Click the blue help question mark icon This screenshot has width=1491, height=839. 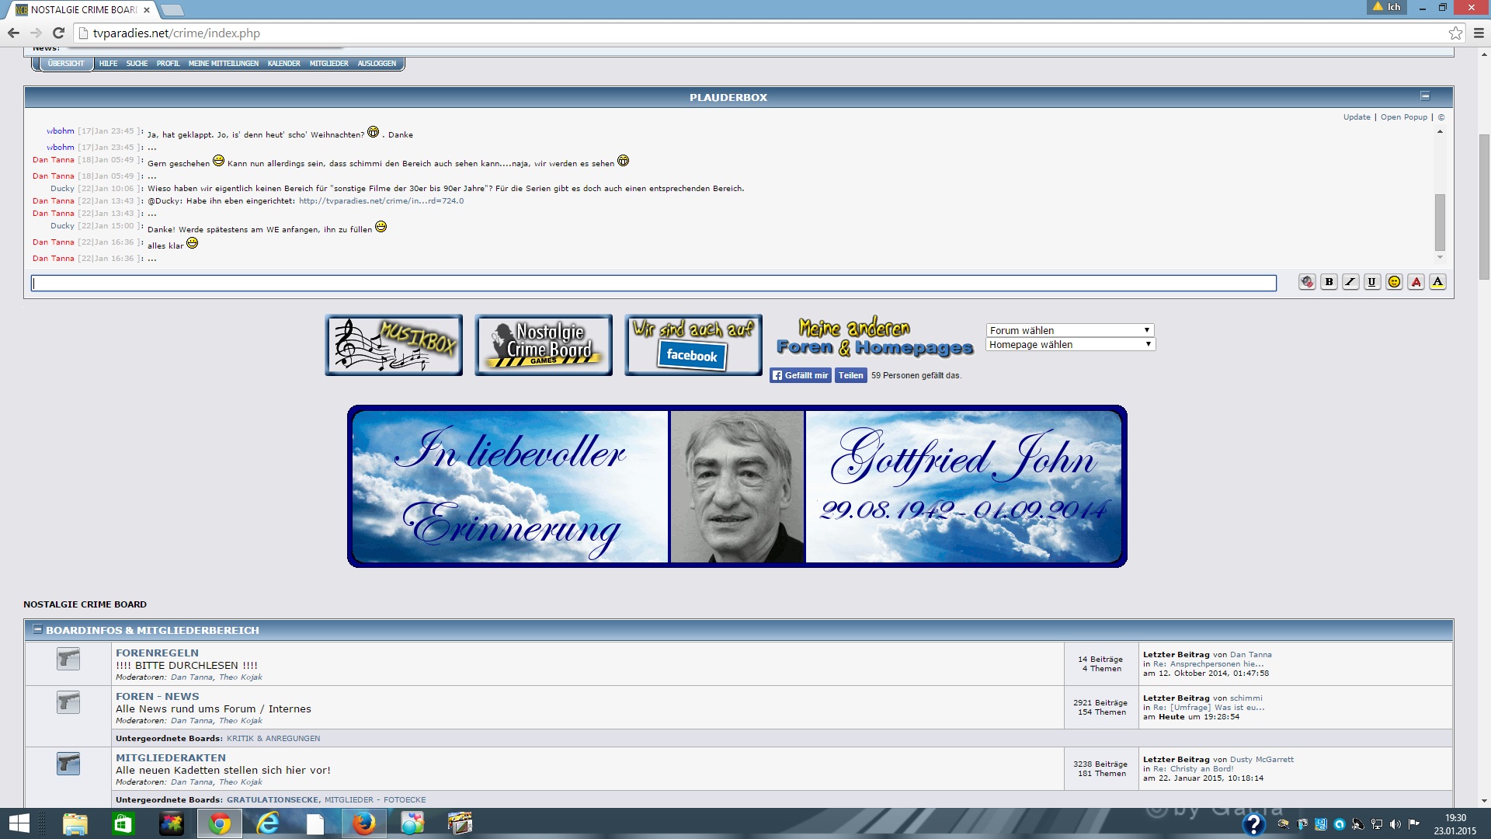click(1253, 823)
